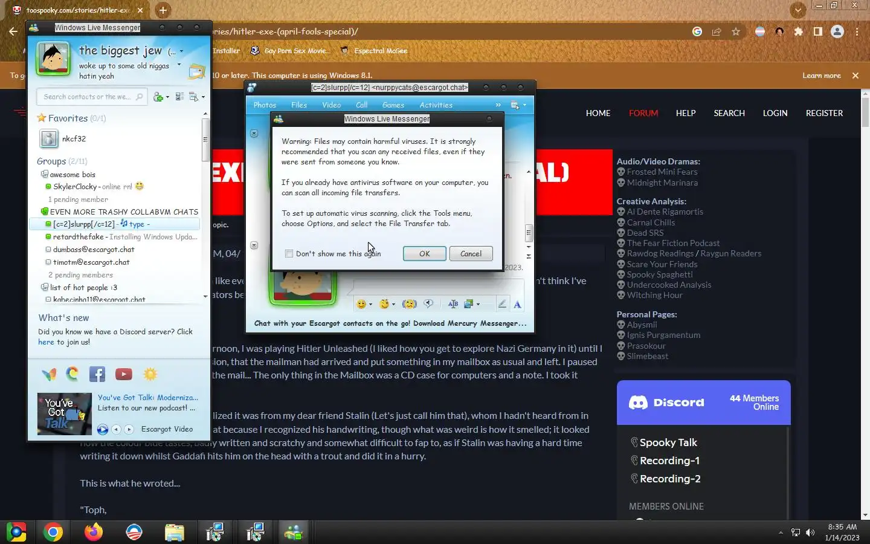870x544 pixels.
Task: Collapse the 'list of hot people :3' group
Action: click(44, 288)
